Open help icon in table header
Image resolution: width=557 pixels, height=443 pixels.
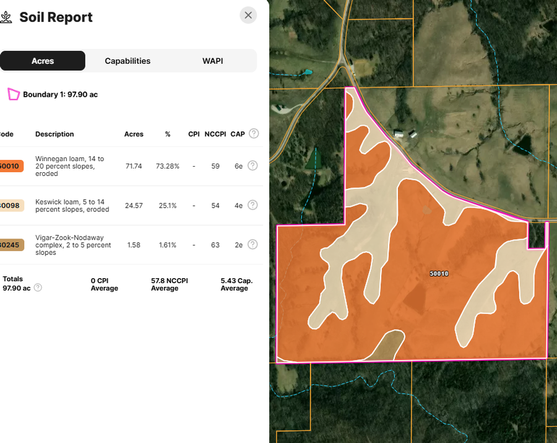(254, 134)
